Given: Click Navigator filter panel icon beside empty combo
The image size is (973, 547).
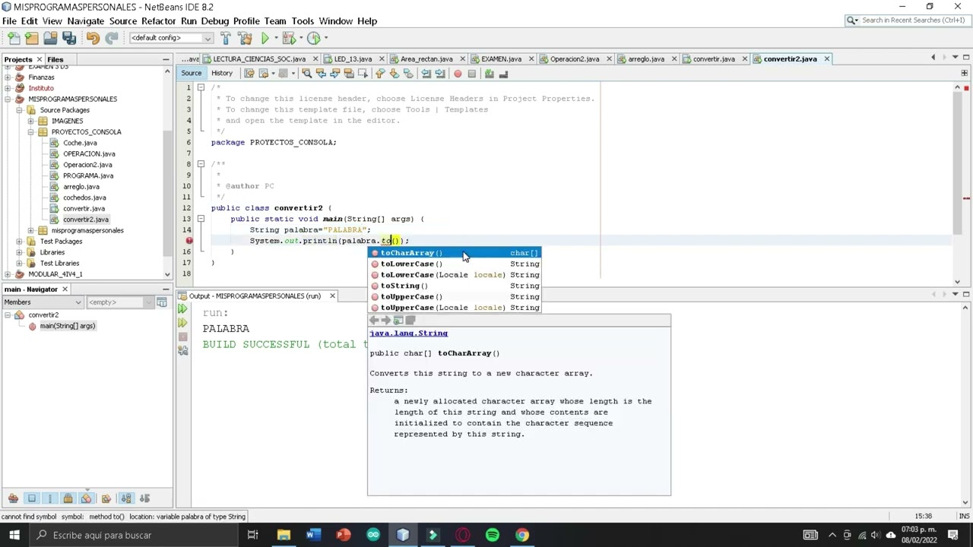Looking at the screenshot, I should click(x=162, y=302).
